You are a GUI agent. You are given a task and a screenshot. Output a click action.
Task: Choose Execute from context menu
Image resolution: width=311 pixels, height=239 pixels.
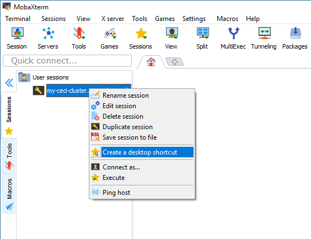(142, 178)
